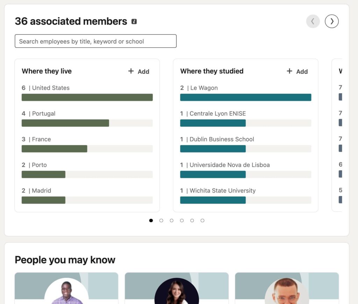Click the '3 | France' label

click(x=36, y=139)
